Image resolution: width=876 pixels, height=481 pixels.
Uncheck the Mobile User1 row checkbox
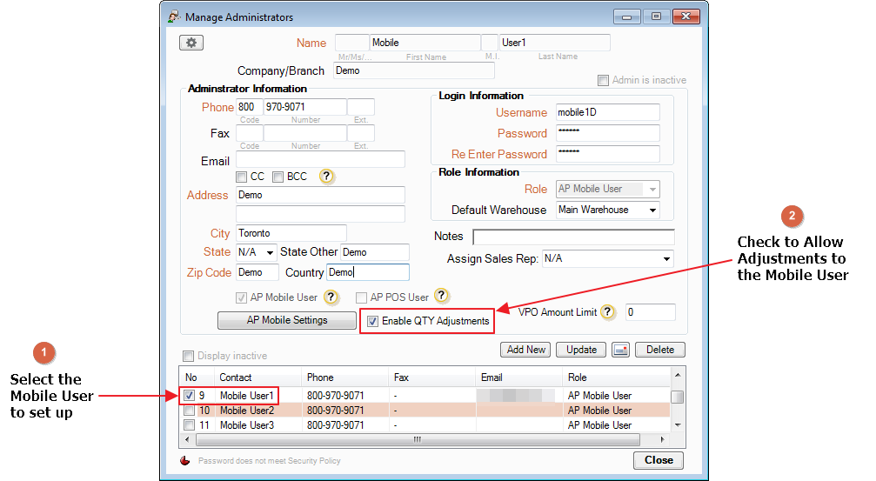point(189,396)
